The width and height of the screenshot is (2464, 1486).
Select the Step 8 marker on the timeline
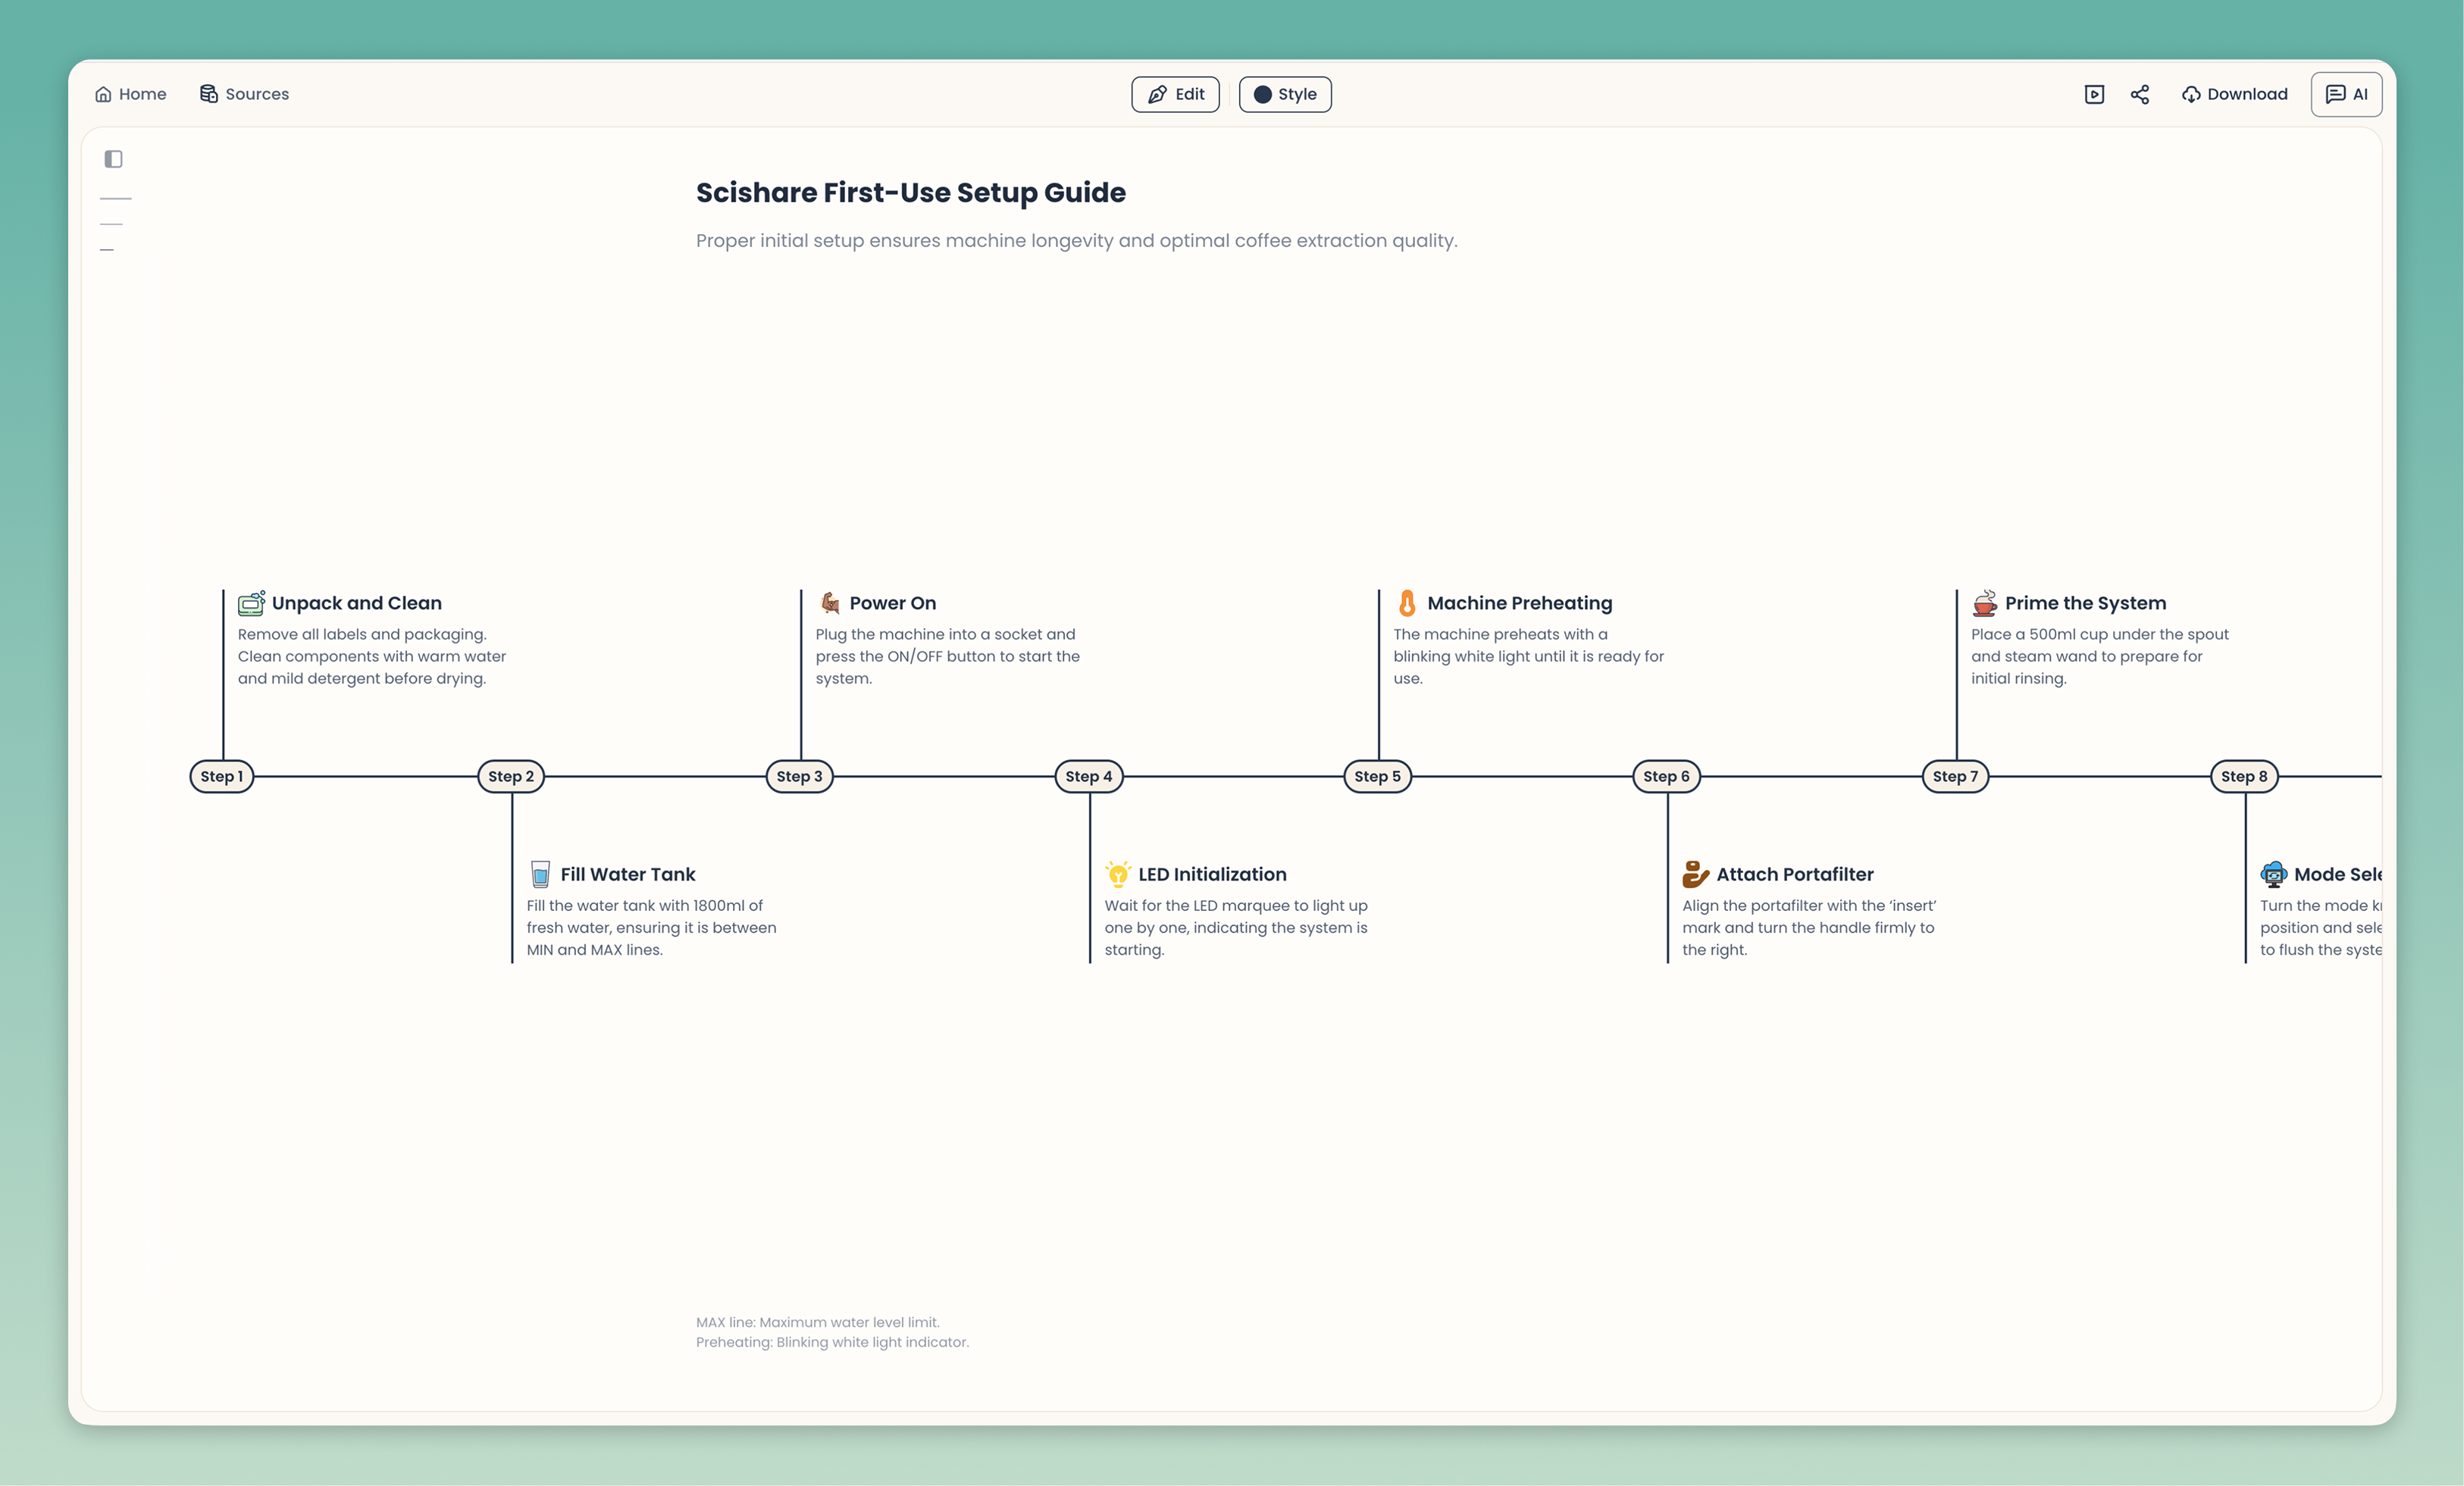[x=2243, y=776]
